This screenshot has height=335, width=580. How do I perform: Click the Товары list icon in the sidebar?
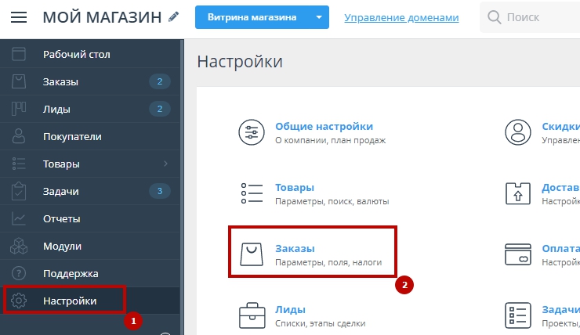19,164
